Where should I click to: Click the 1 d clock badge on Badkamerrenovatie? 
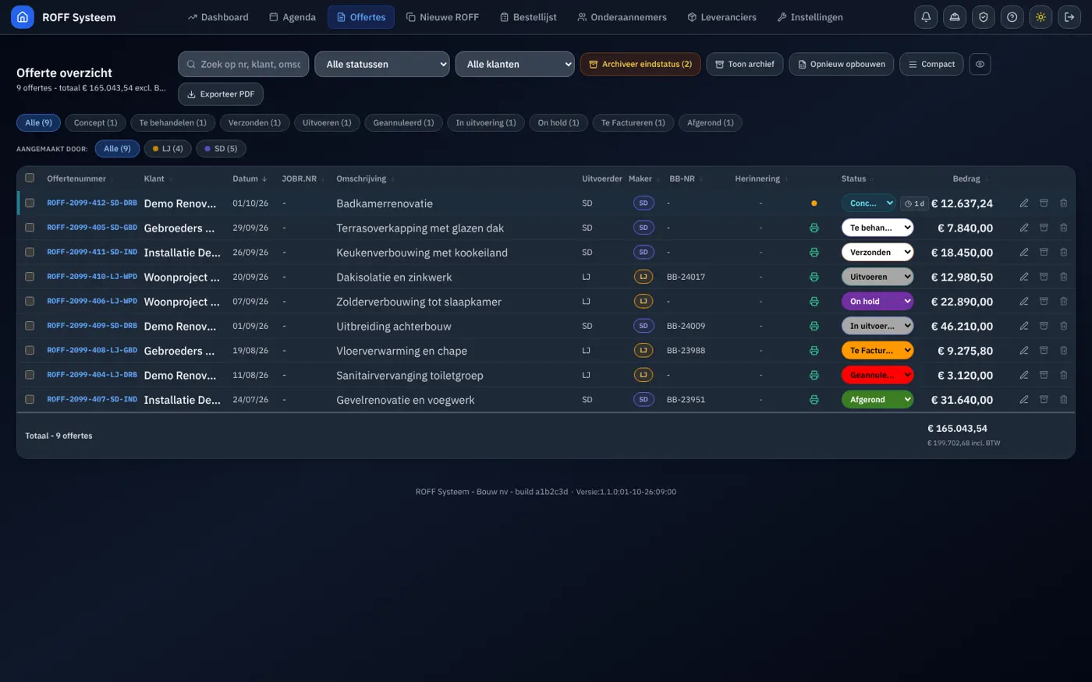click(914, 203)
